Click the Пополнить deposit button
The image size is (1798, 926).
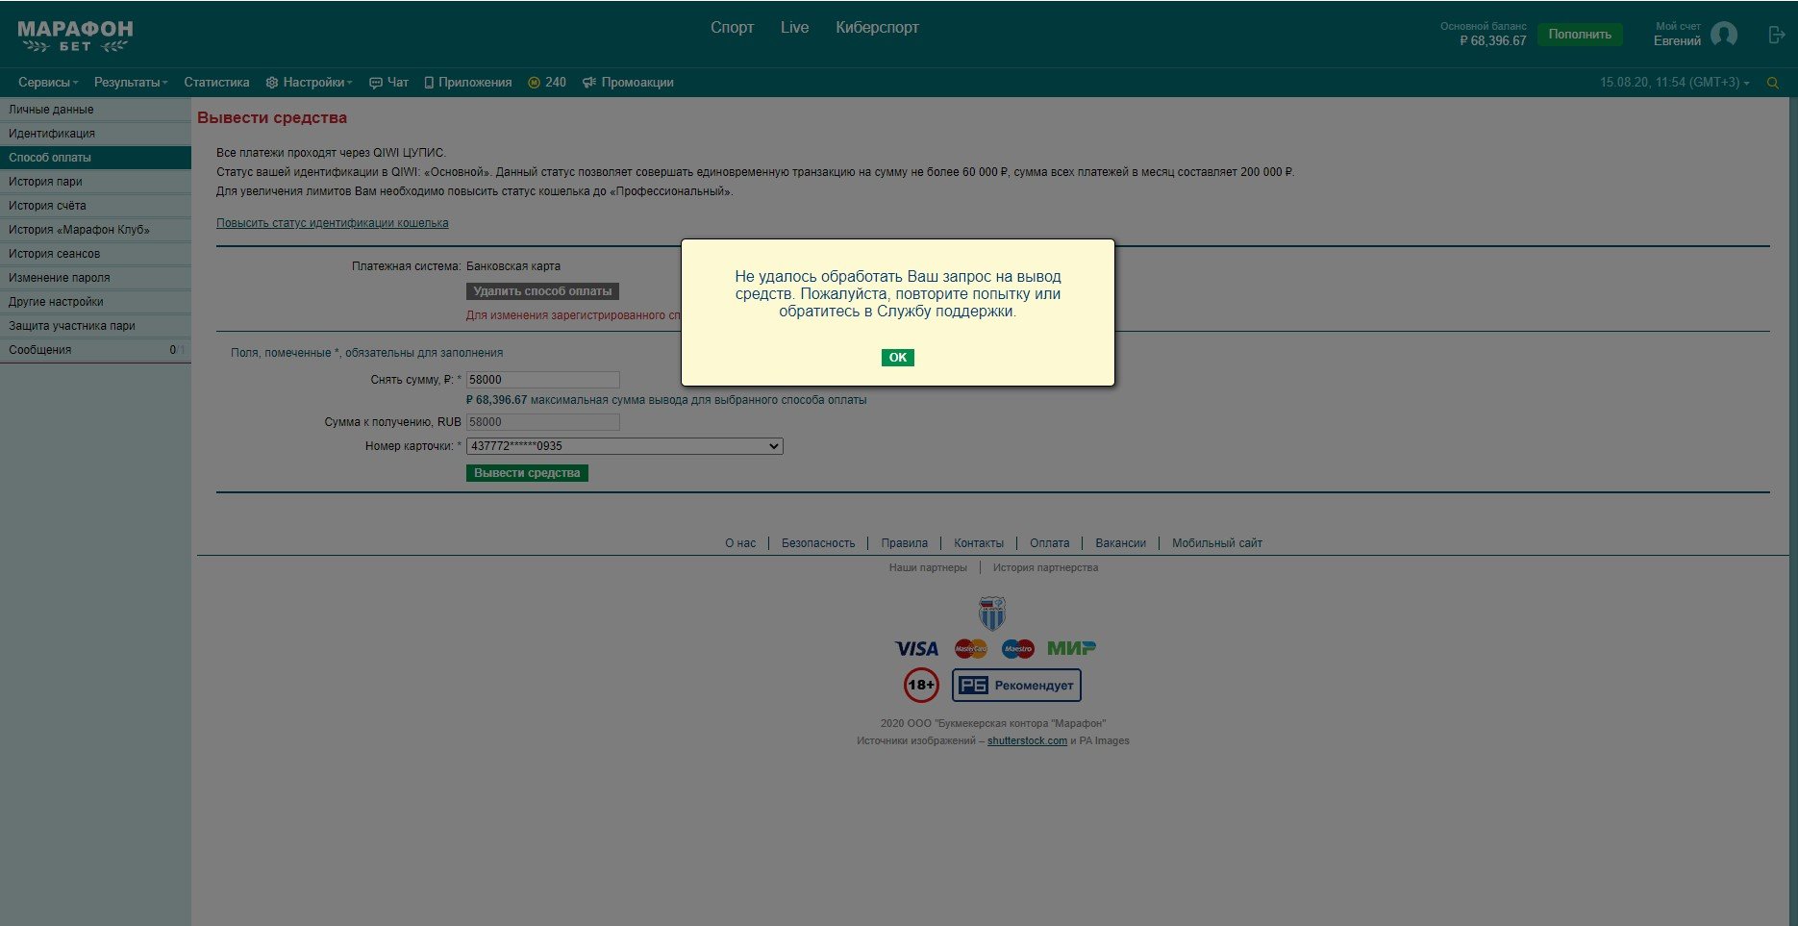pos(1579,35)
